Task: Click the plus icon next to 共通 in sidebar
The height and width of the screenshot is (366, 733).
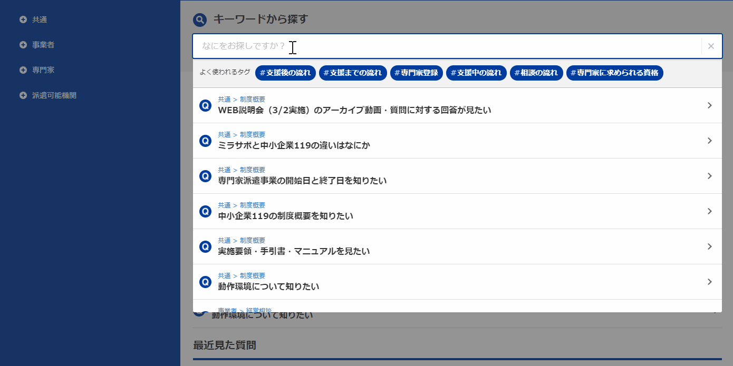Action: tap(22, 19)
